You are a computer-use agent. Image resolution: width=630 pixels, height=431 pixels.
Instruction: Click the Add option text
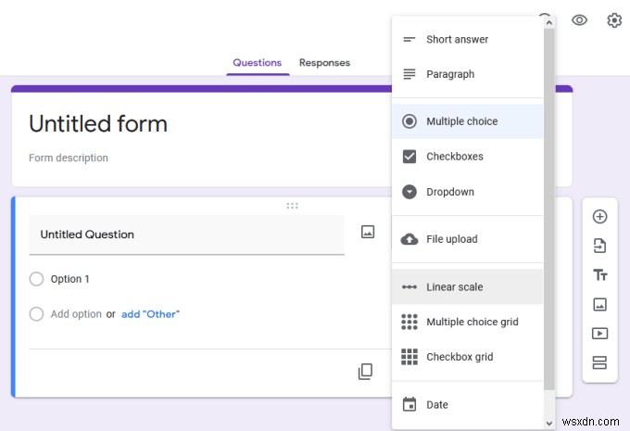click(x=76, y=314)
